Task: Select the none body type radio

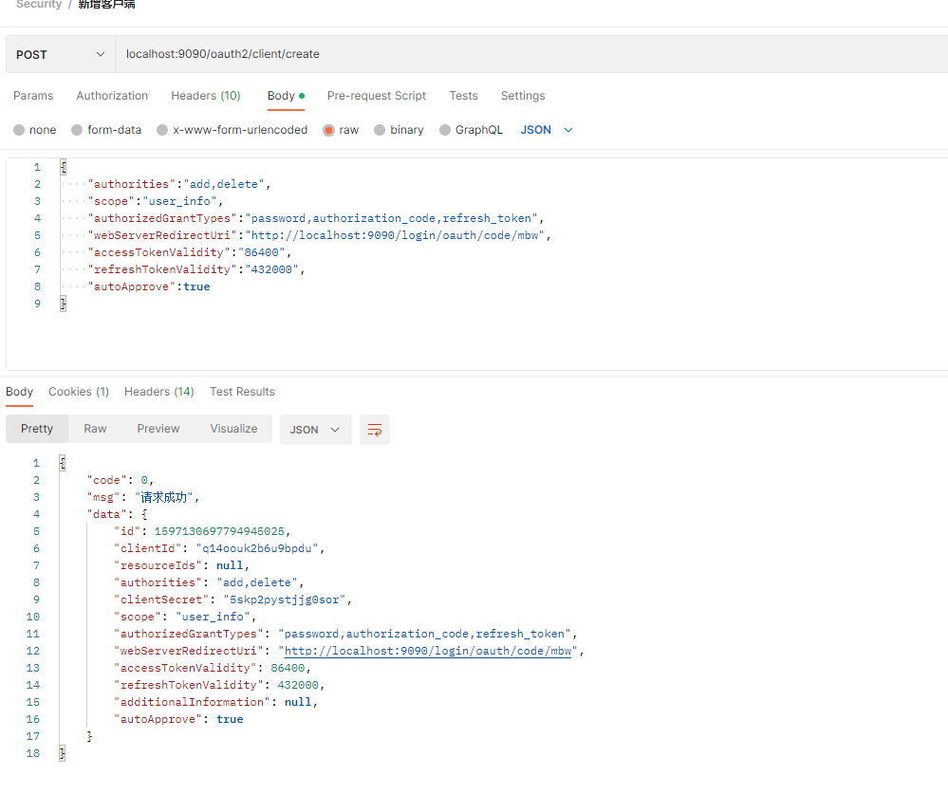Action: pos(19,130)
